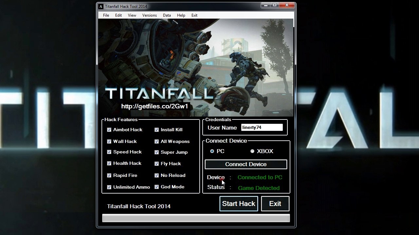Open the File menu
Screen dimensions: 419x235
(x=106, y=15)
